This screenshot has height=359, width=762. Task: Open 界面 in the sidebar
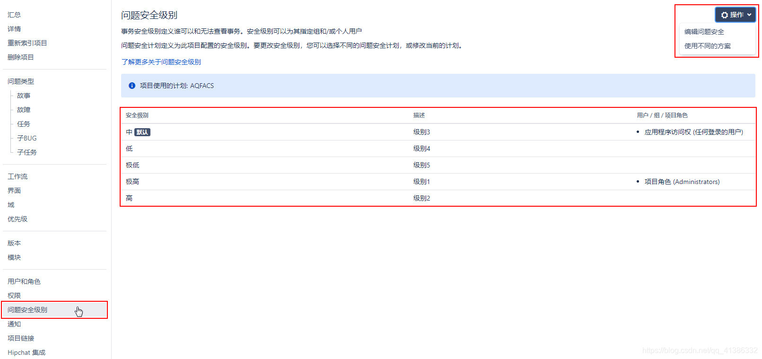14,191
